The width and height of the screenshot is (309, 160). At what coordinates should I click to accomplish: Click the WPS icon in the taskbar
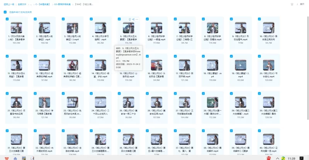point(5,158)
